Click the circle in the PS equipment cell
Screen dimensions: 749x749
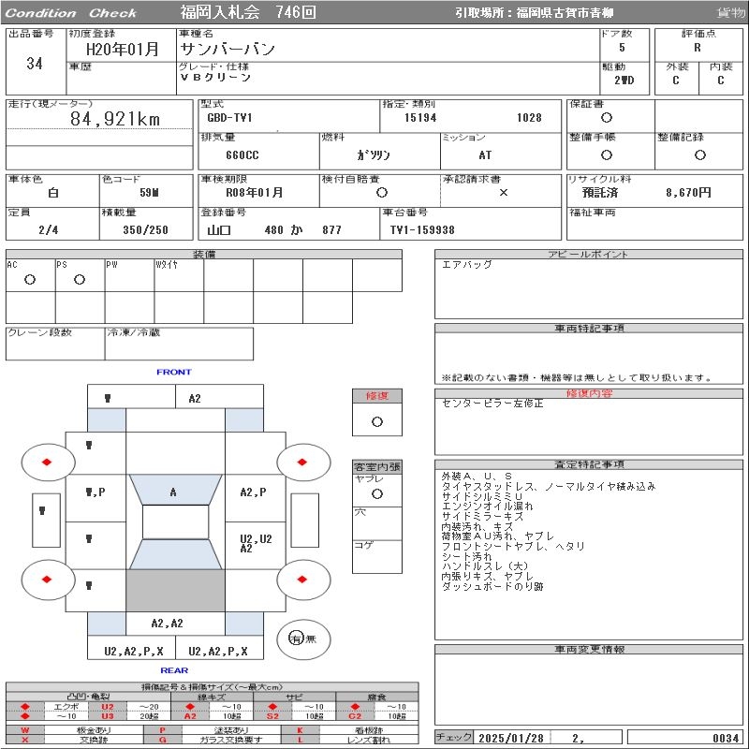pyautogui.click(x=80, y=280)
